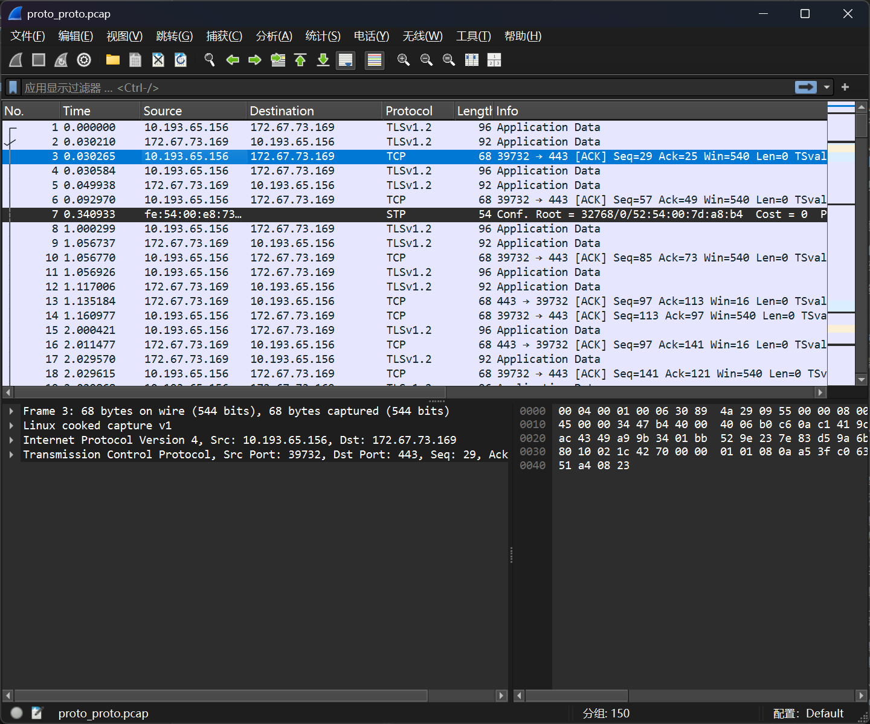Image resolution: width=870 pixels, height=724 pixels.
Task: Open the 编辑(E) menu
Action: click(x=76, y=36)
